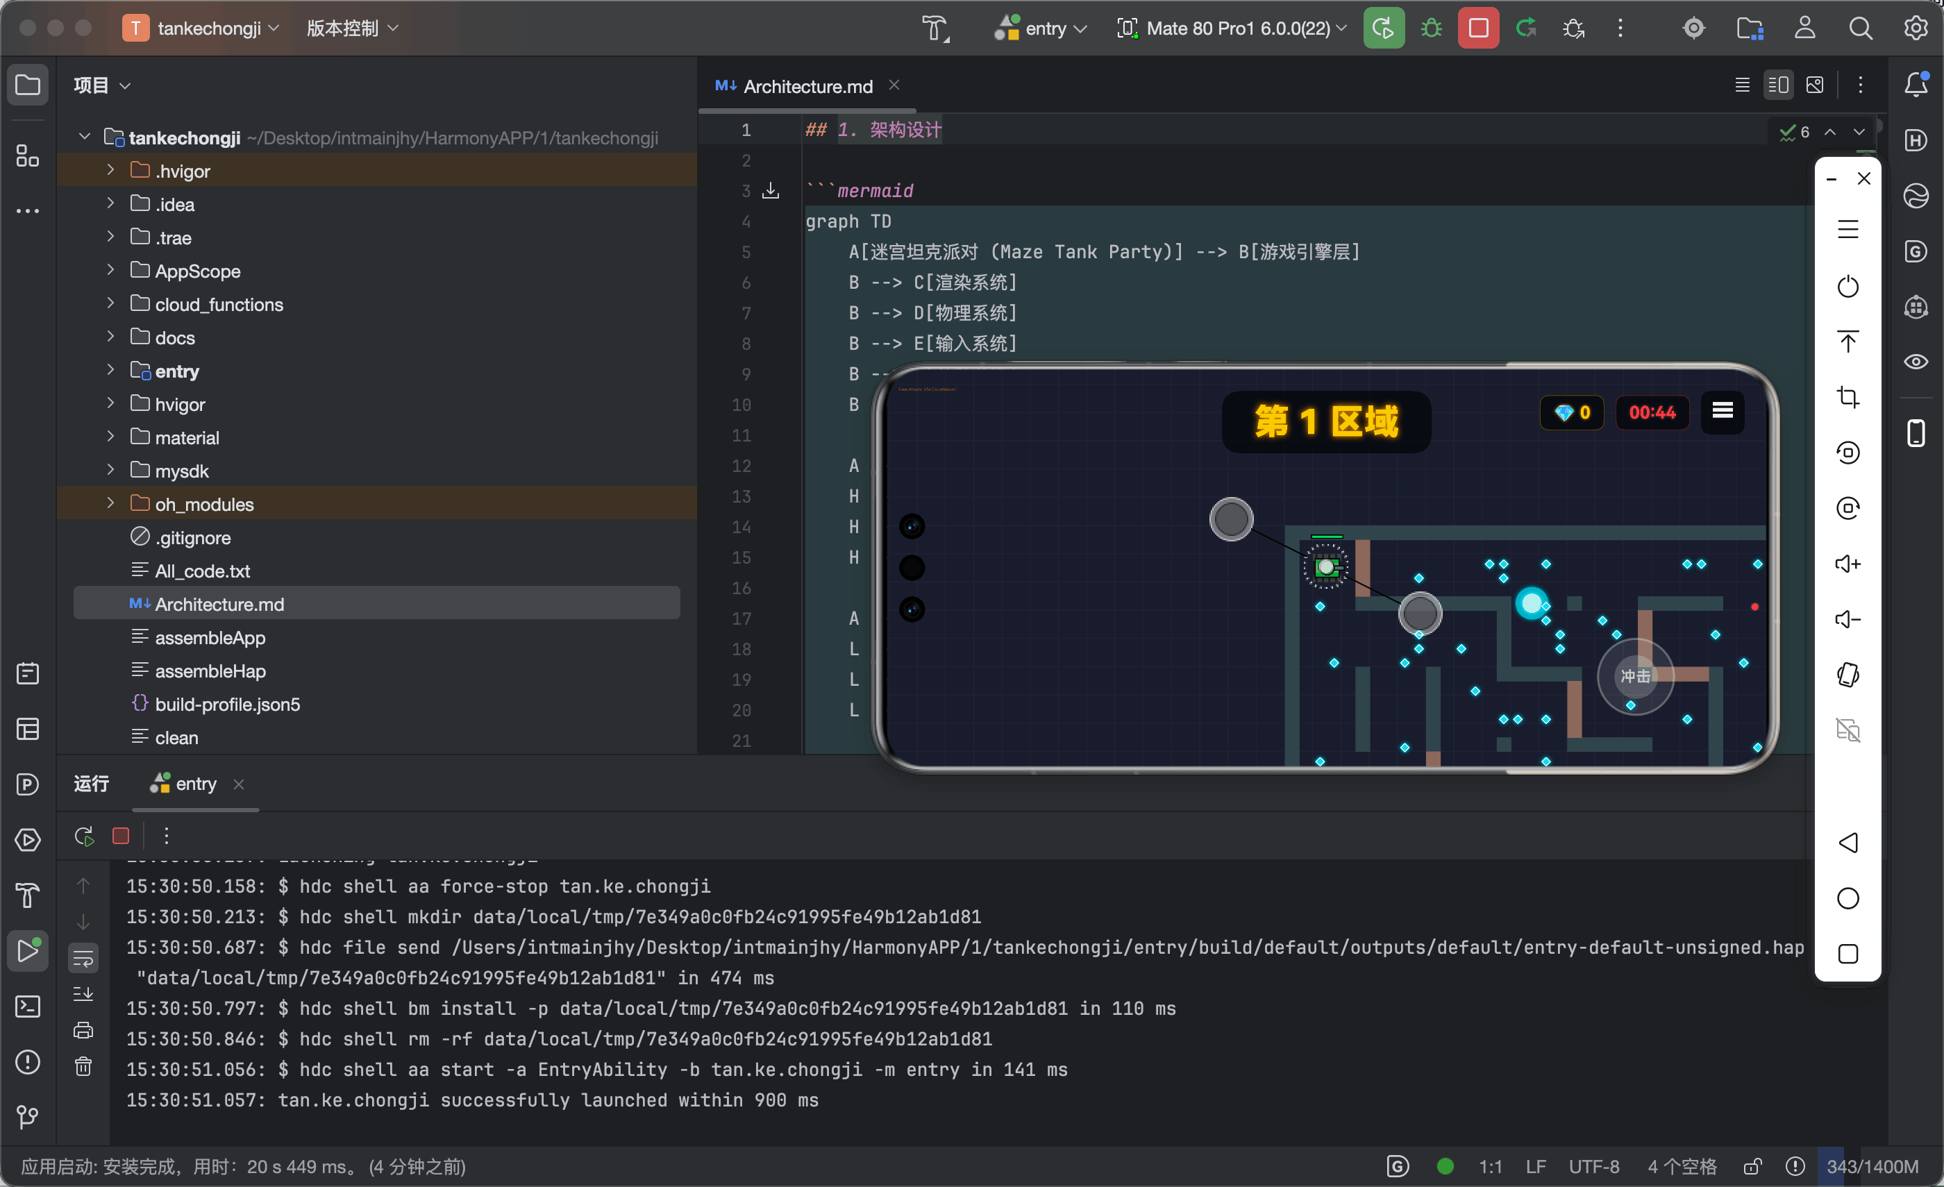
Task: Open the Mate 80 Pro1 device dropdown
Action: 1232,28
